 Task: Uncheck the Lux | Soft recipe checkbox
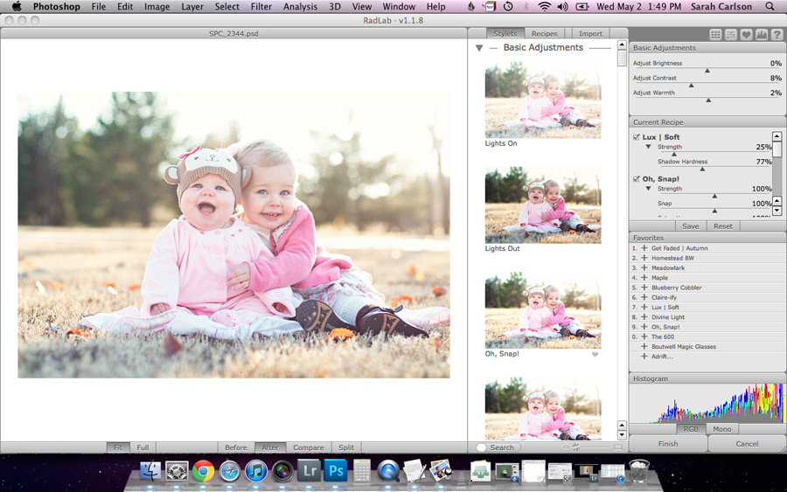[x=636, y=137]
